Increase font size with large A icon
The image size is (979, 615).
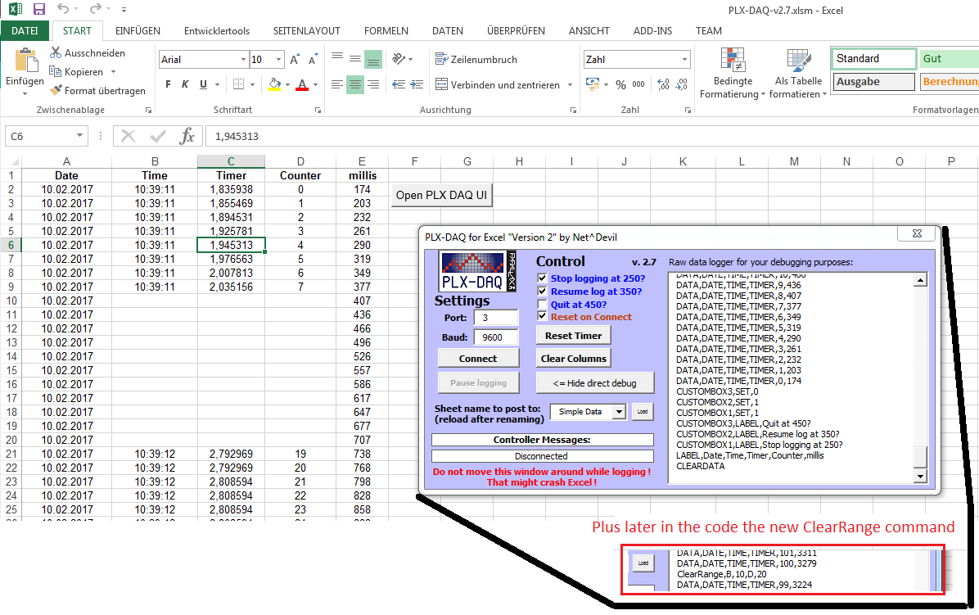coord(295,60)
